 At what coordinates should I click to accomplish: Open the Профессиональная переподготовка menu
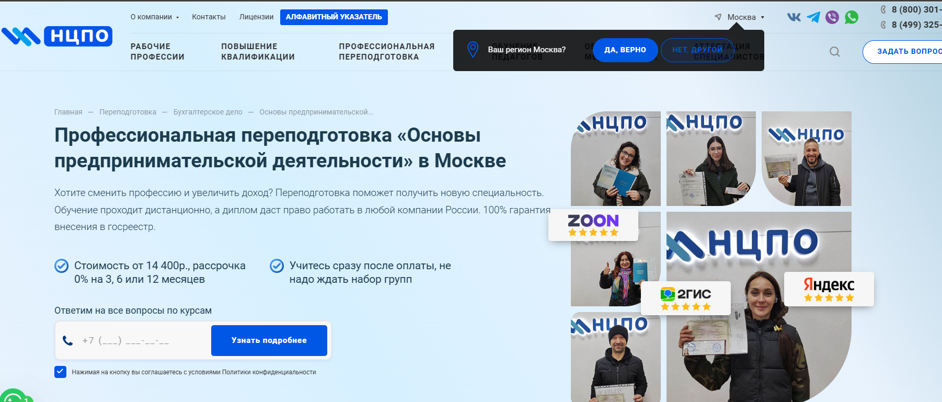tap(386, 52)
